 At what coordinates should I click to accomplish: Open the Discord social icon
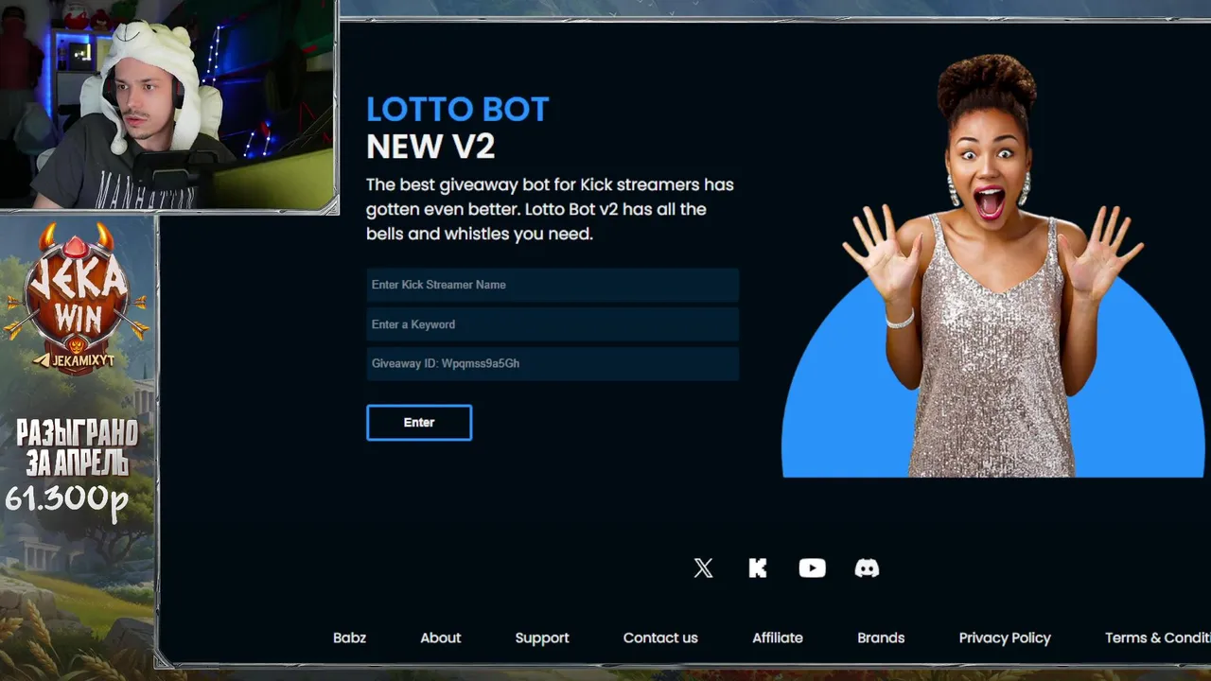[867, 567]
